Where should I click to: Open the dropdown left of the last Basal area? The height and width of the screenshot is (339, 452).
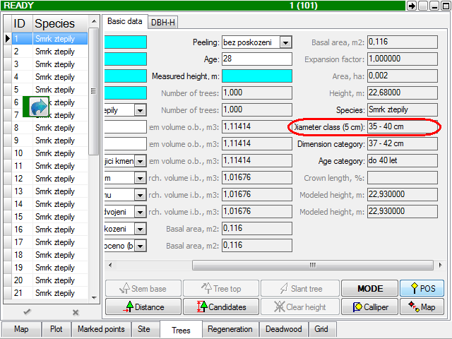pyautogui.click(x=140, y=246)
